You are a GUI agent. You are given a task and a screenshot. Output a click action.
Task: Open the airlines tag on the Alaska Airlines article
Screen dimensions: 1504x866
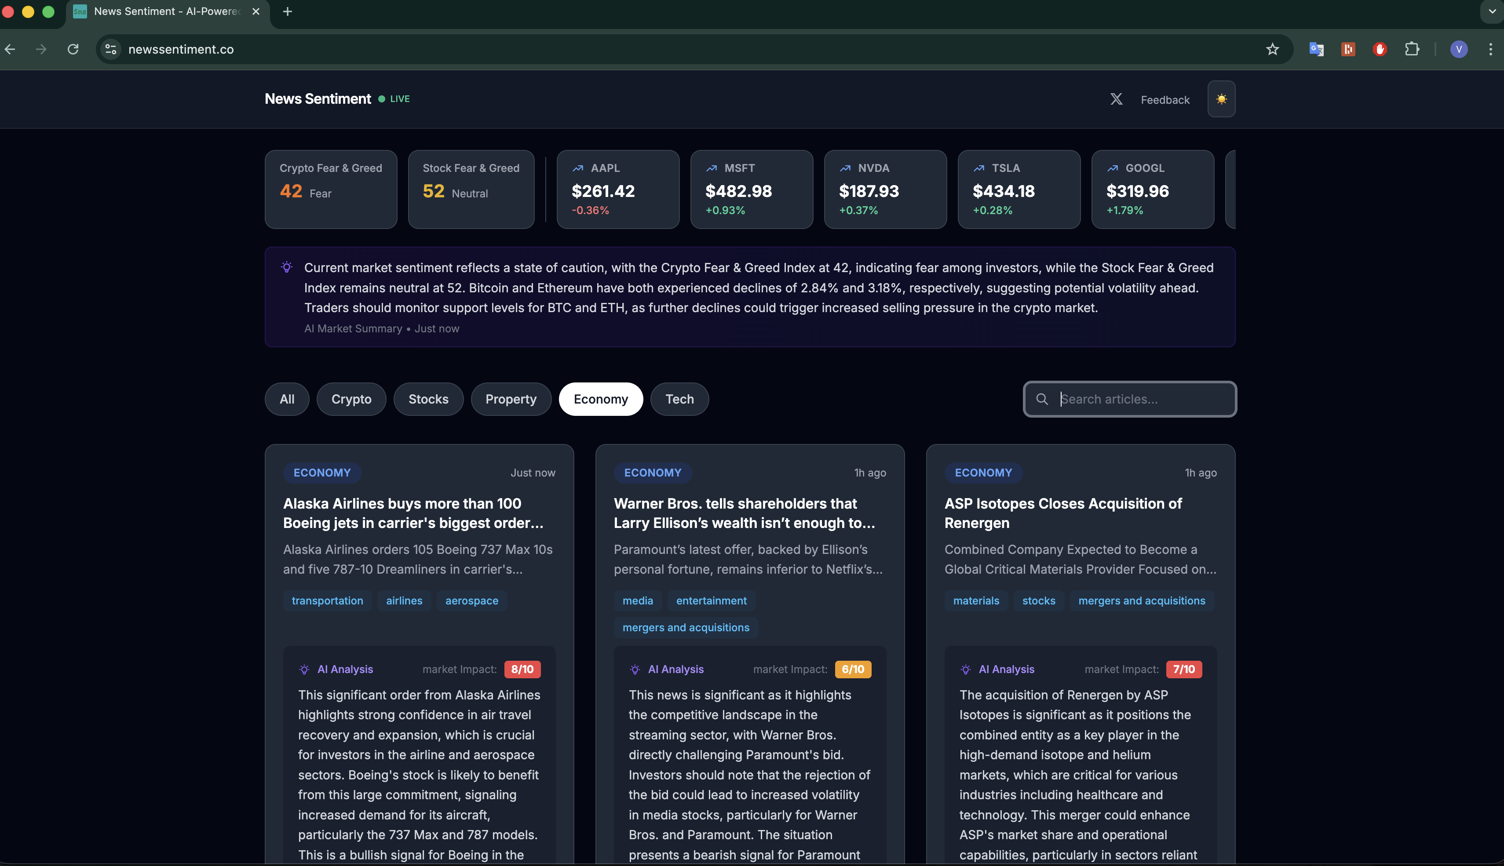click(x=404, y=601)
